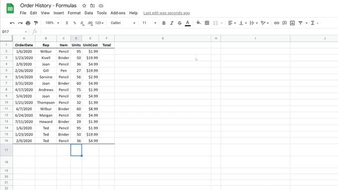Click the Move to folder icon

coord(92,6)
